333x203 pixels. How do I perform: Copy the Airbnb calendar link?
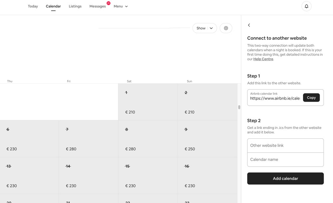pyautogui.click(x=311, y=97)
